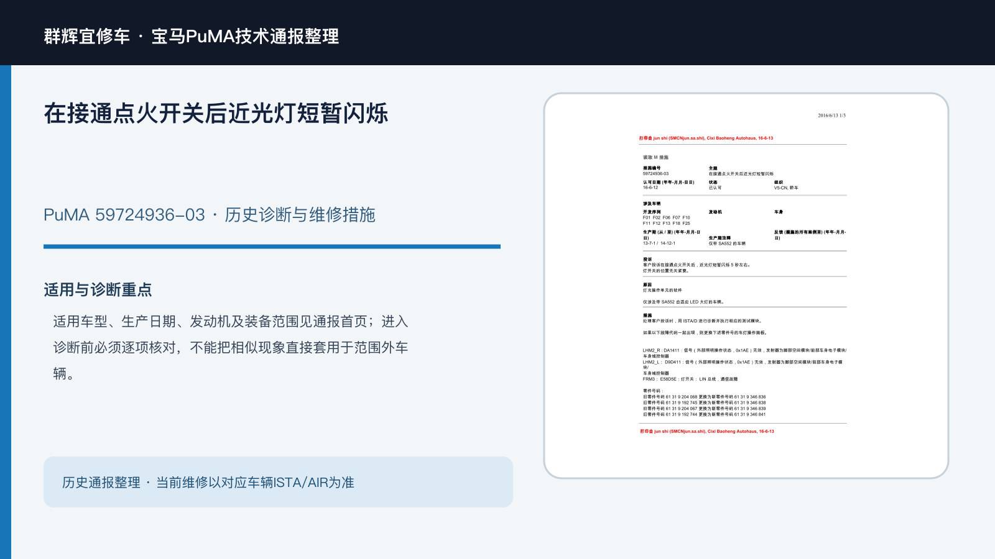Click the 2016/6/13 1/3 page date stamp

pos(831,116)
